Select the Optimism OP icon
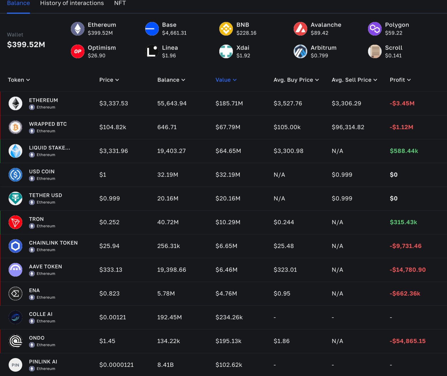The image size is (447, 376). (x=77, y=52)
